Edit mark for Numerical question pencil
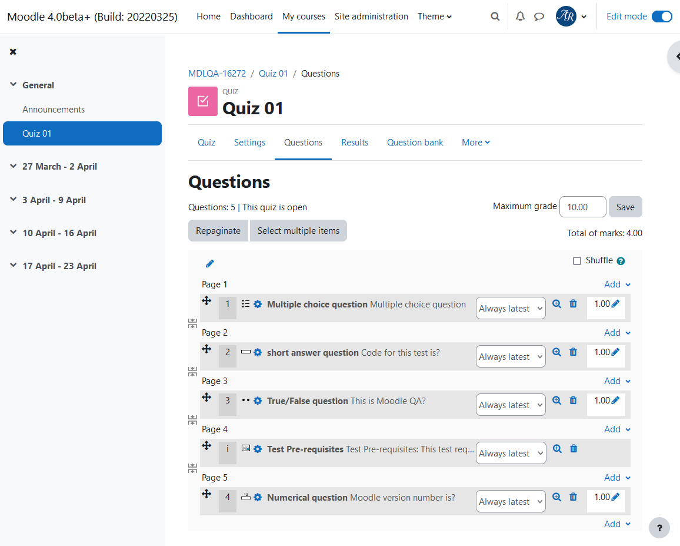The width and height of the screenshot is (680, 546). (x=615, y=497)
